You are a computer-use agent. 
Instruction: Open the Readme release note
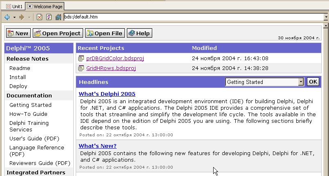click(x=20, y=68)
